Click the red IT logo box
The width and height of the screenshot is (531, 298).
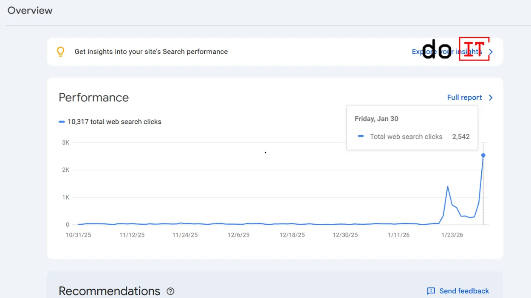[474, 49]
